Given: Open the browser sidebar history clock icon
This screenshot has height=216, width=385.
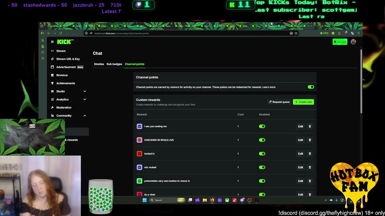Looking at the screenshot, I should [43, 52].
